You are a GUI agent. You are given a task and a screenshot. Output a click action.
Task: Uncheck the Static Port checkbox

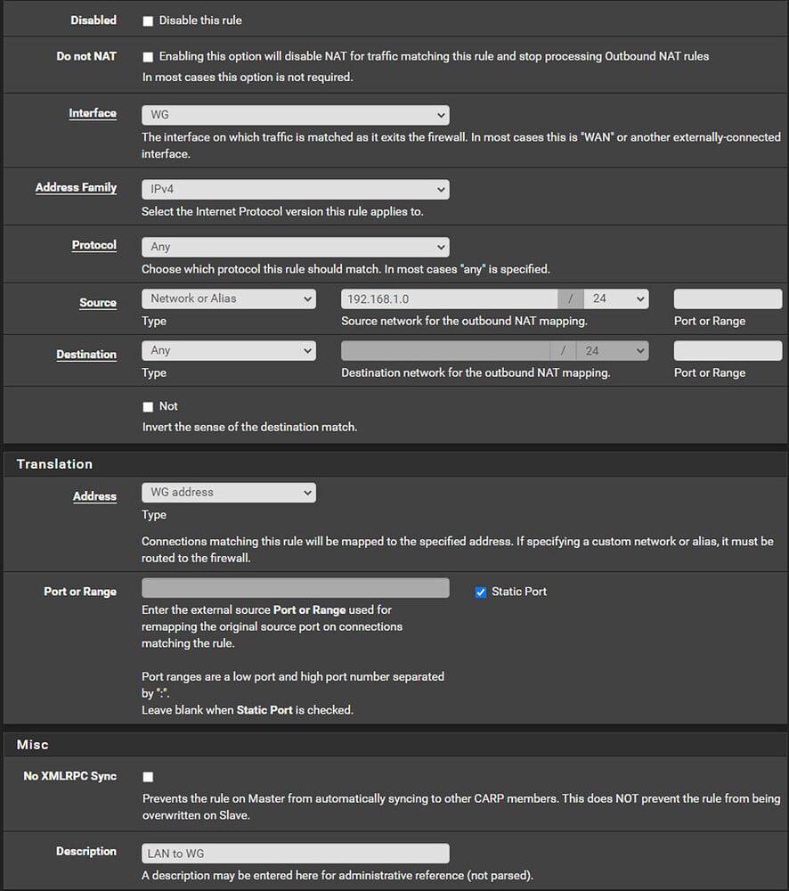pos(480,591)
